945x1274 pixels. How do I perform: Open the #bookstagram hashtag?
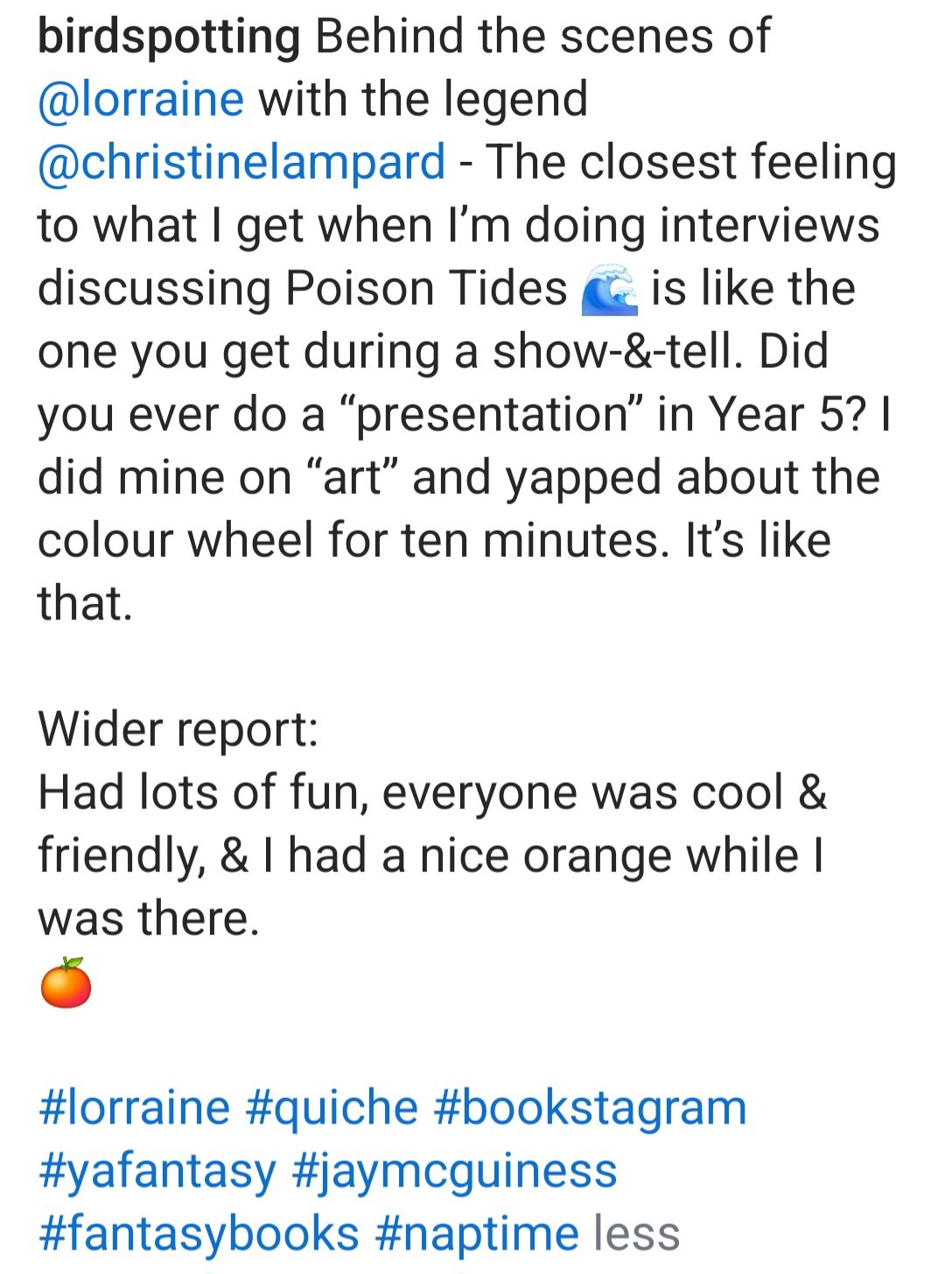coord(591,1109)
